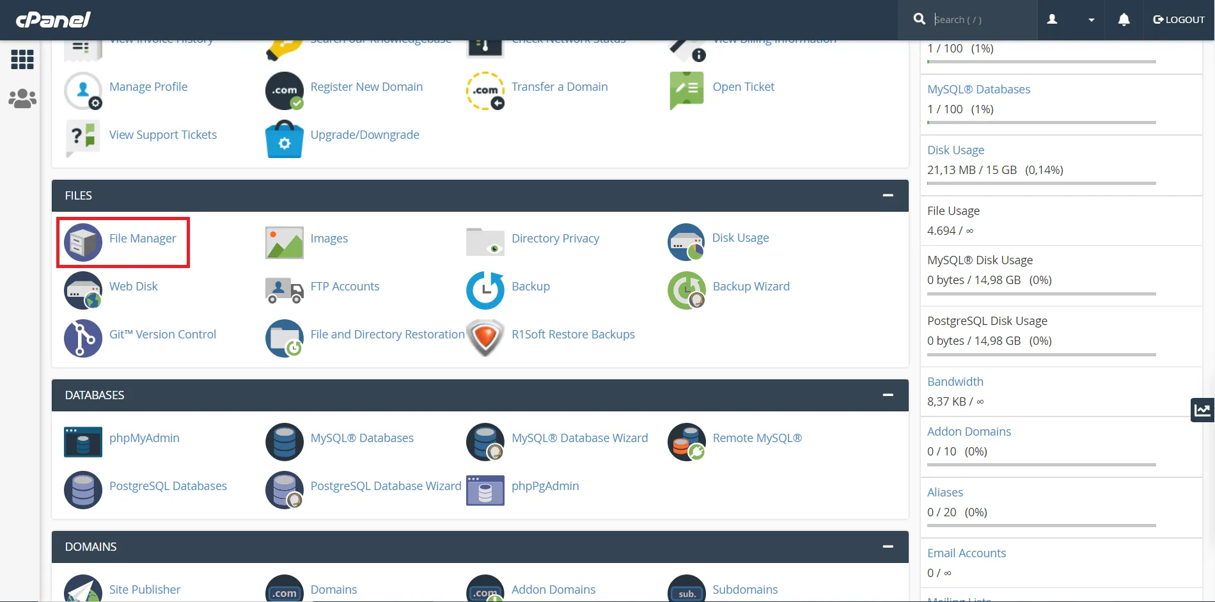The width and height of the screenshot is (1215, 602).
Task: Open the user dropdown arrow in header
Action: click(x=1092, y=20)
